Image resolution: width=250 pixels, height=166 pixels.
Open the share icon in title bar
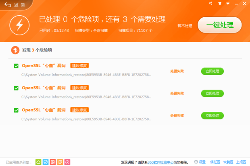pyautogui.click(x=210, y=3)
